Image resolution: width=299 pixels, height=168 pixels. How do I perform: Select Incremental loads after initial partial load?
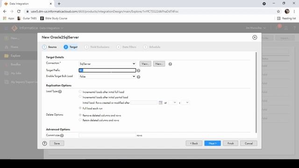80,97
